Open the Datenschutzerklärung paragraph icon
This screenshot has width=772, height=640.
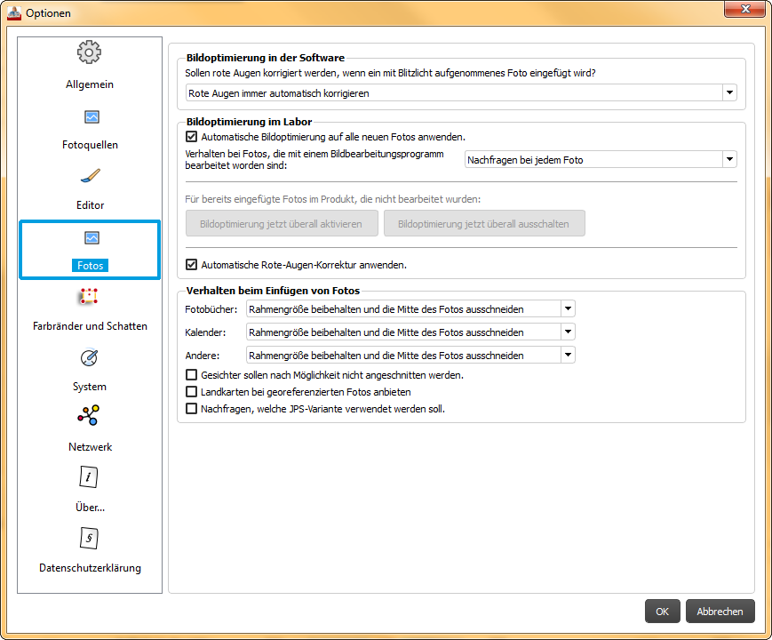90,538
